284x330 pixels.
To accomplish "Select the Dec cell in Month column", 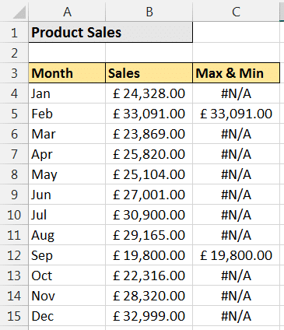I will click(67, 316).
